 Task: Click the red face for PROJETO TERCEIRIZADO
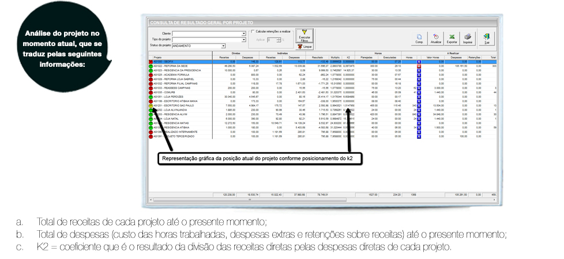coord(151,136)
